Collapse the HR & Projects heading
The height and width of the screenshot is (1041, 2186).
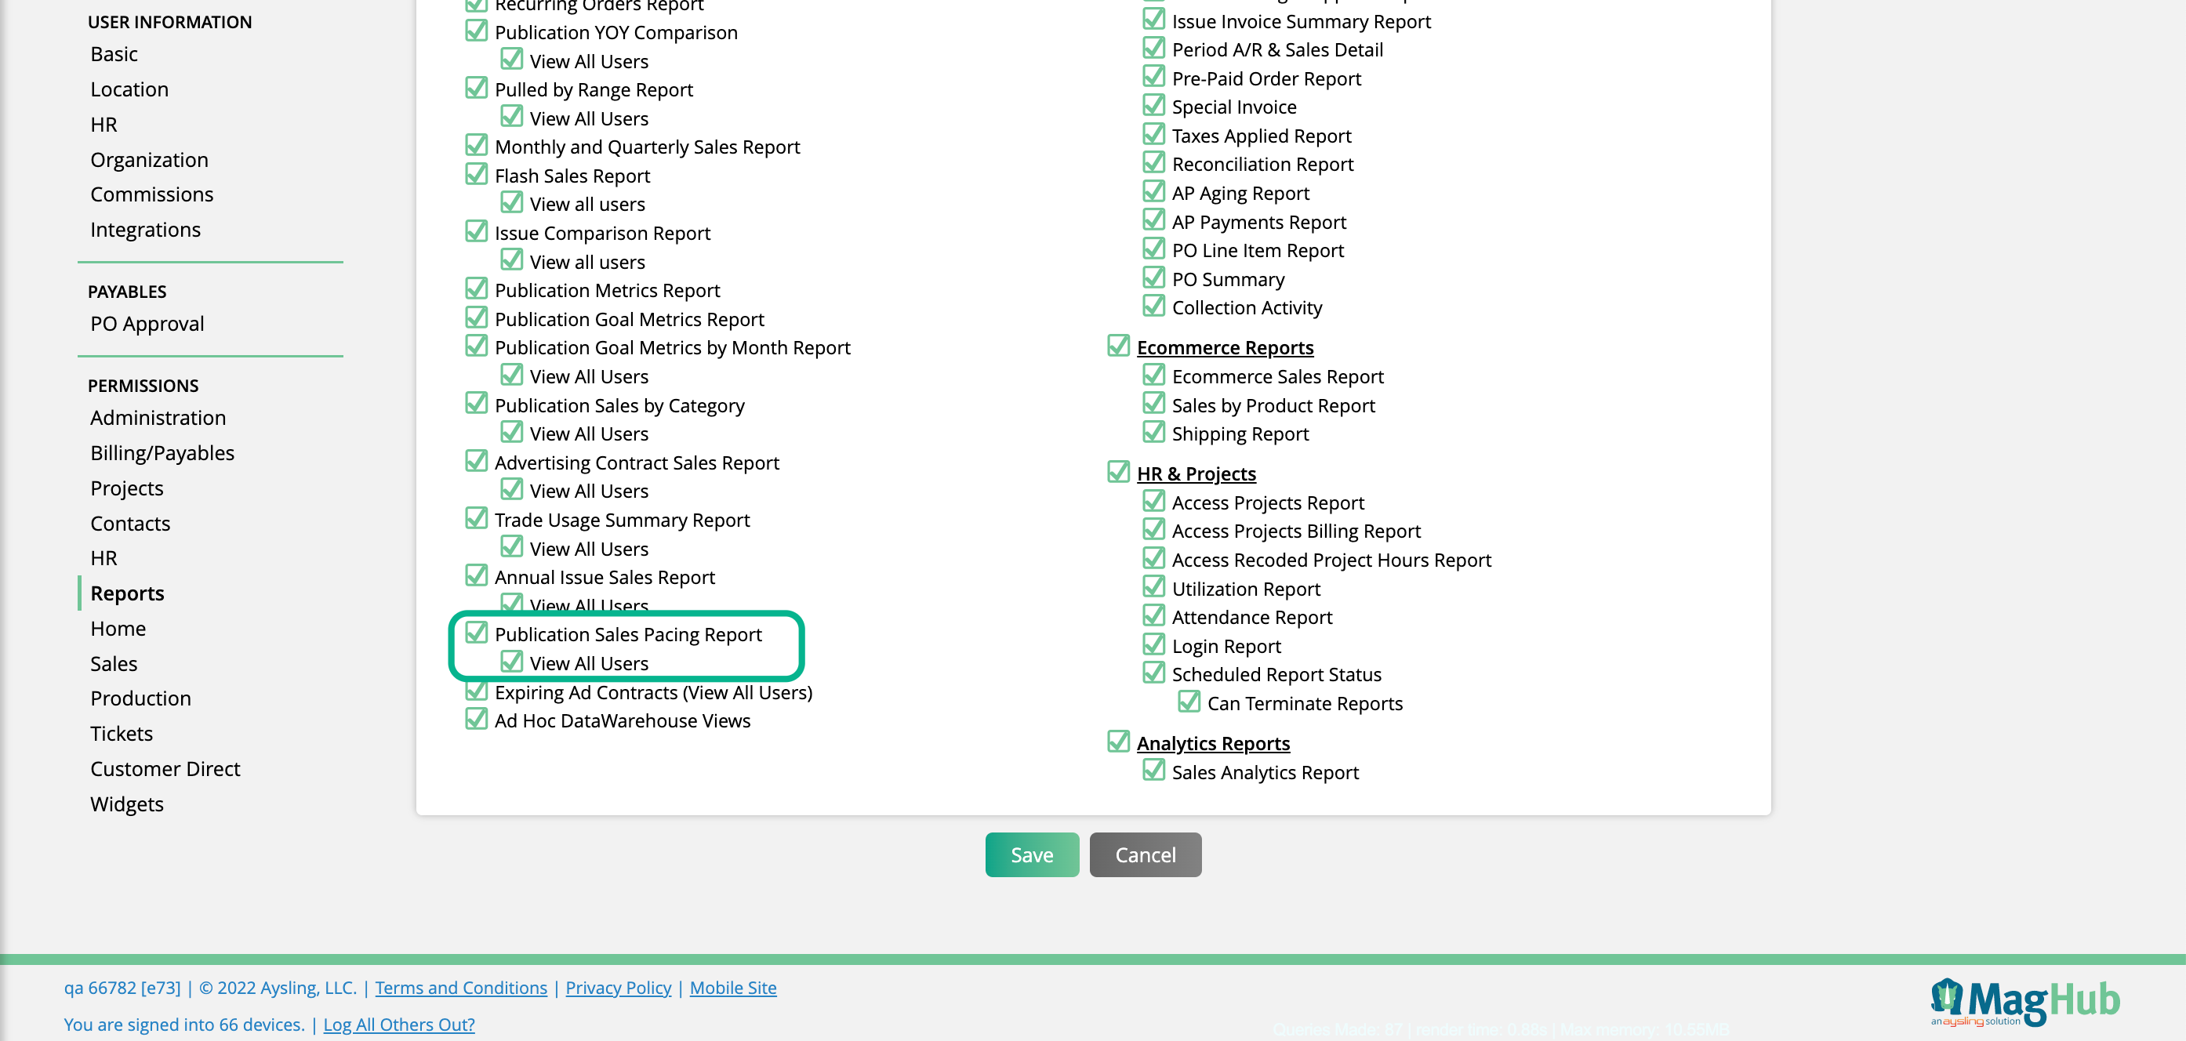coord(1196,474)
